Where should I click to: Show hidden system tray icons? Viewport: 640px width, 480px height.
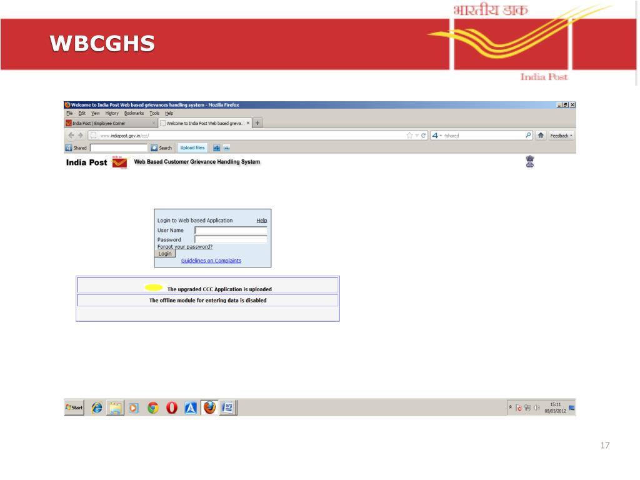coord(510,407)
